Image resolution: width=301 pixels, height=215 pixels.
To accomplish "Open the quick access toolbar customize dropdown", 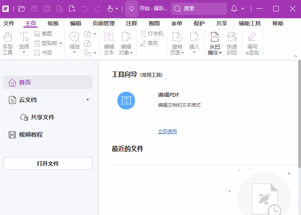I will pyautogui.click(x=132, y=9).
